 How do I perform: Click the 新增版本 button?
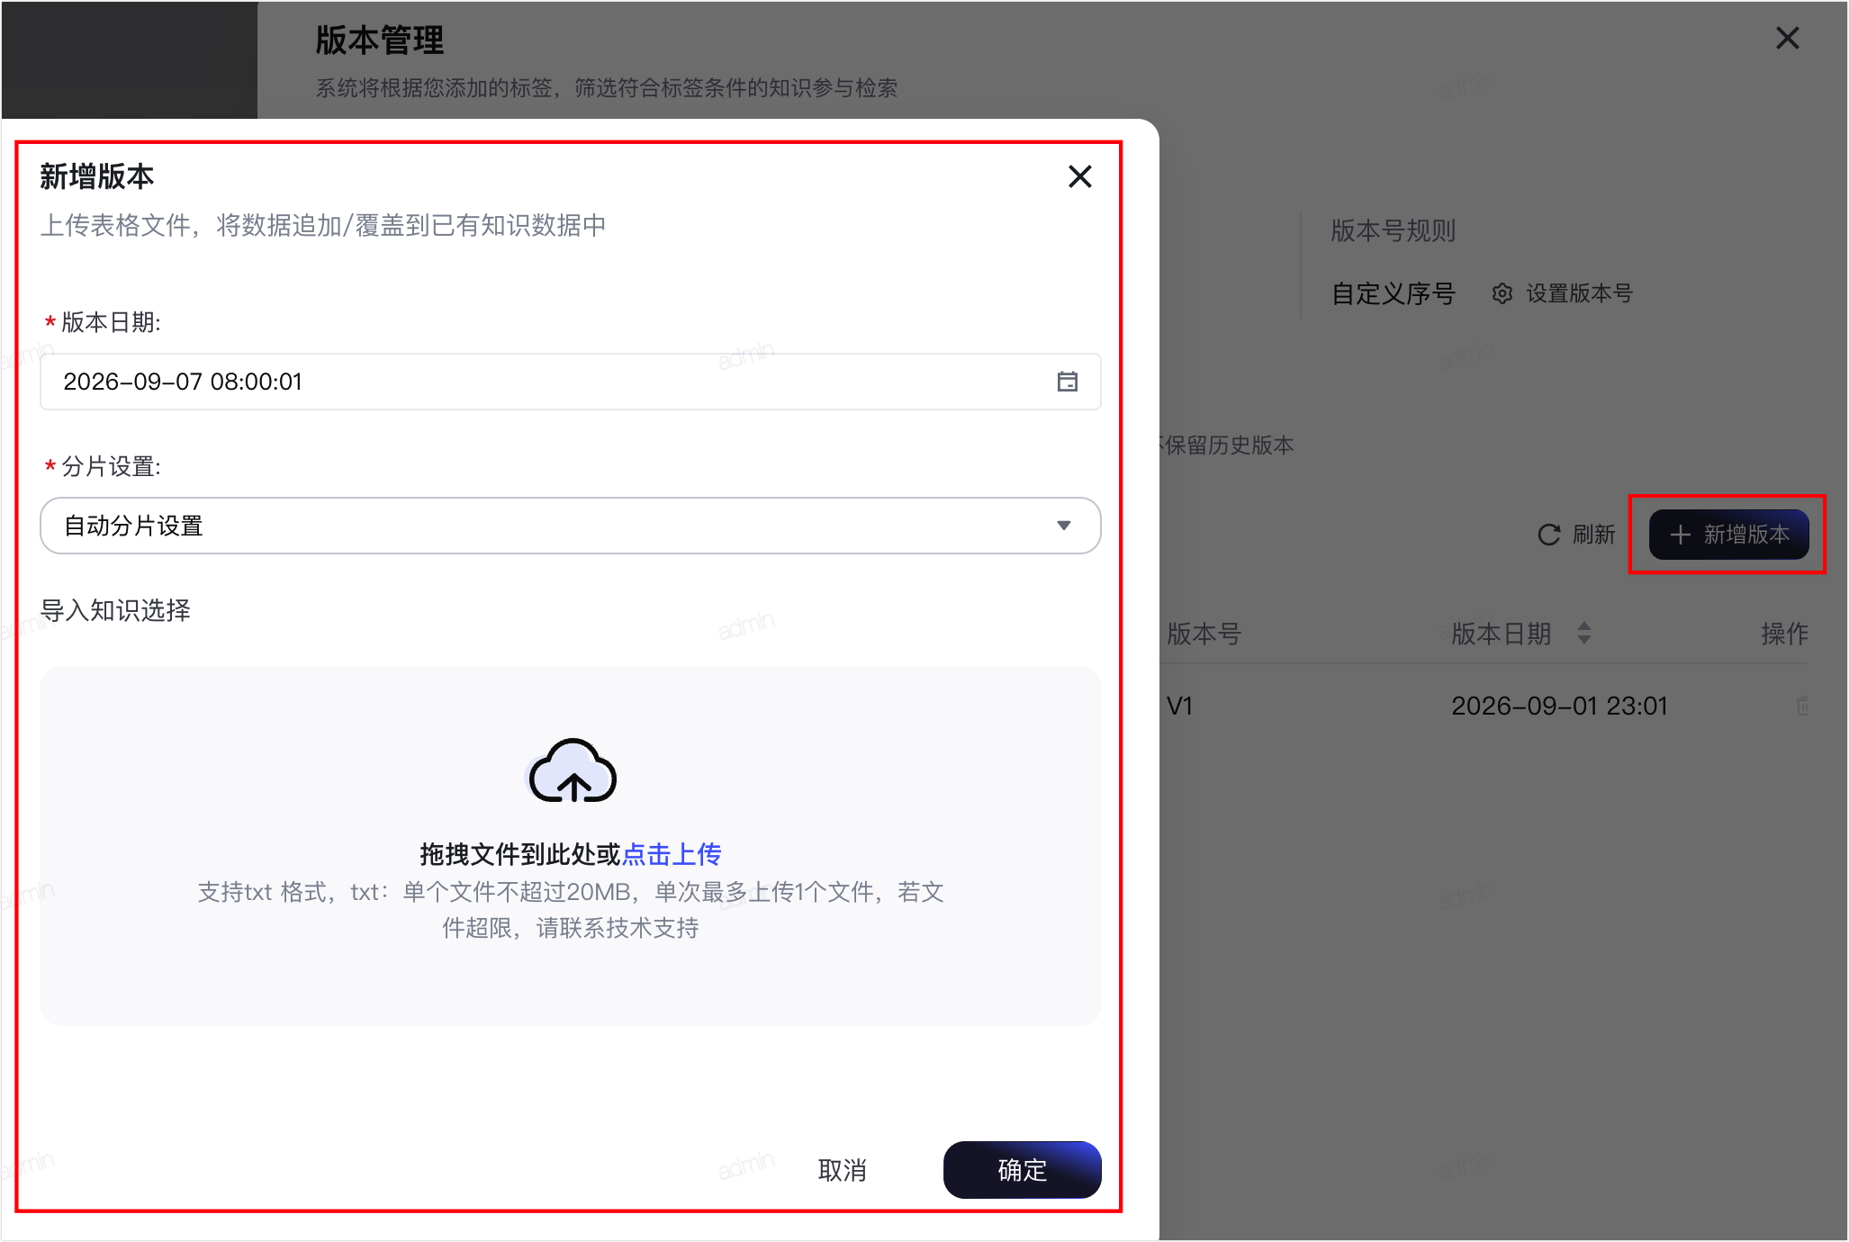(1728, 535)
